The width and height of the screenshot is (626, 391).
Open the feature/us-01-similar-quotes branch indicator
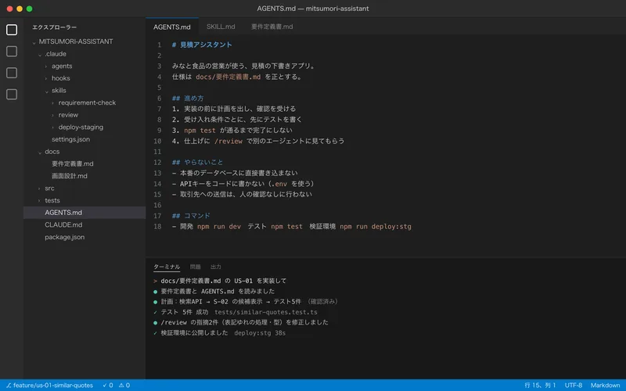(x=49, y=386)
